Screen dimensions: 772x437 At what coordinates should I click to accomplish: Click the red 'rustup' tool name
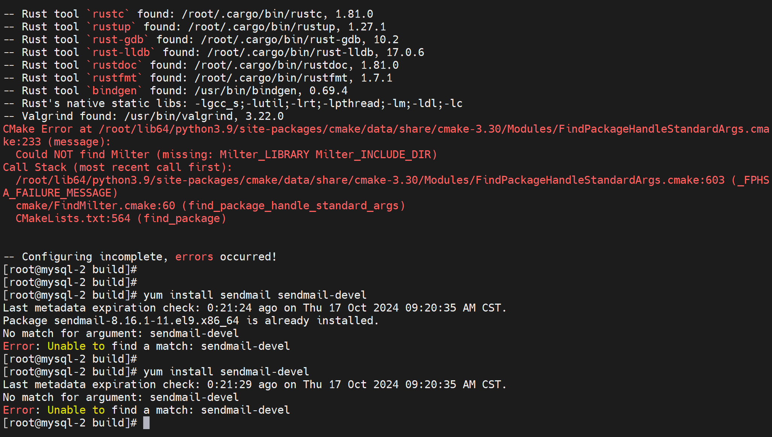(x=111, y=27)
